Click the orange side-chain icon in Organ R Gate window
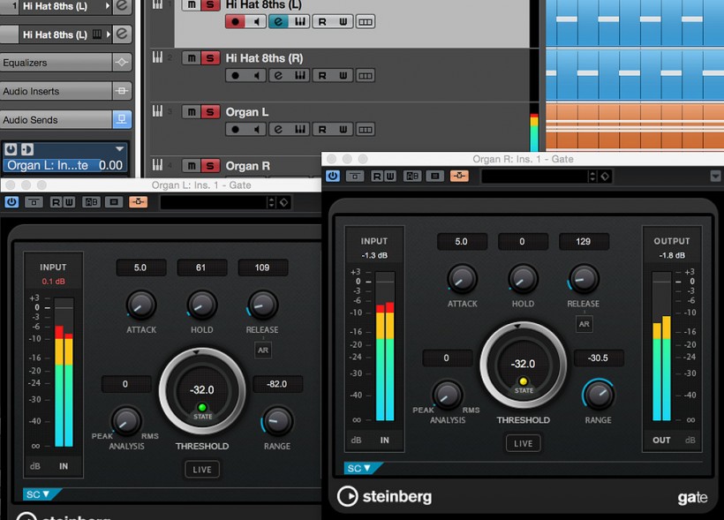 tap(459, 176)
